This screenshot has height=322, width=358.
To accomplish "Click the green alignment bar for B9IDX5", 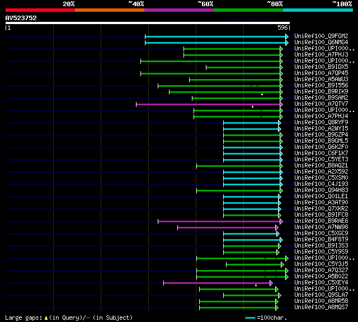I will pyautogui.click(x=244, y=67).
